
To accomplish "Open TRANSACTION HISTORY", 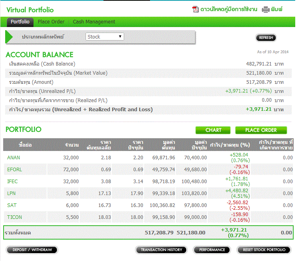I will (162, 250).
